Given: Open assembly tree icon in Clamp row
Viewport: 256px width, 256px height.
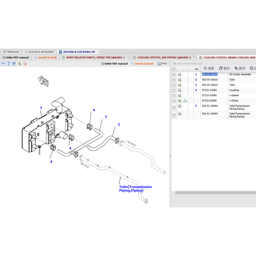Looking at the screenshot, I should pos(185,101).
